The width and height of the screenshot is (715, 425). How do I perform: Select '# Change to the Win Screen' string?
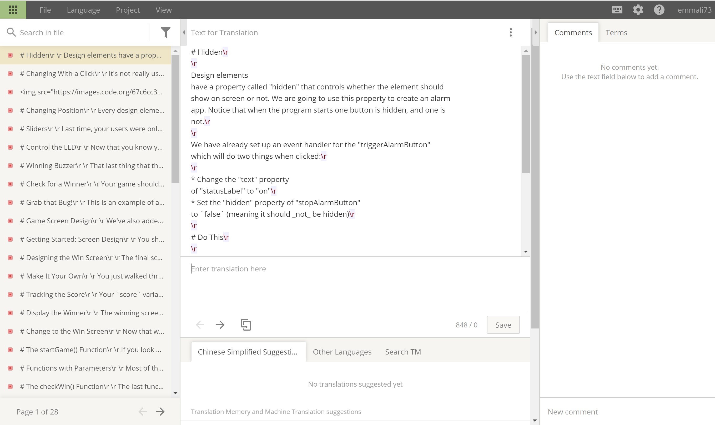pos(85,331)
